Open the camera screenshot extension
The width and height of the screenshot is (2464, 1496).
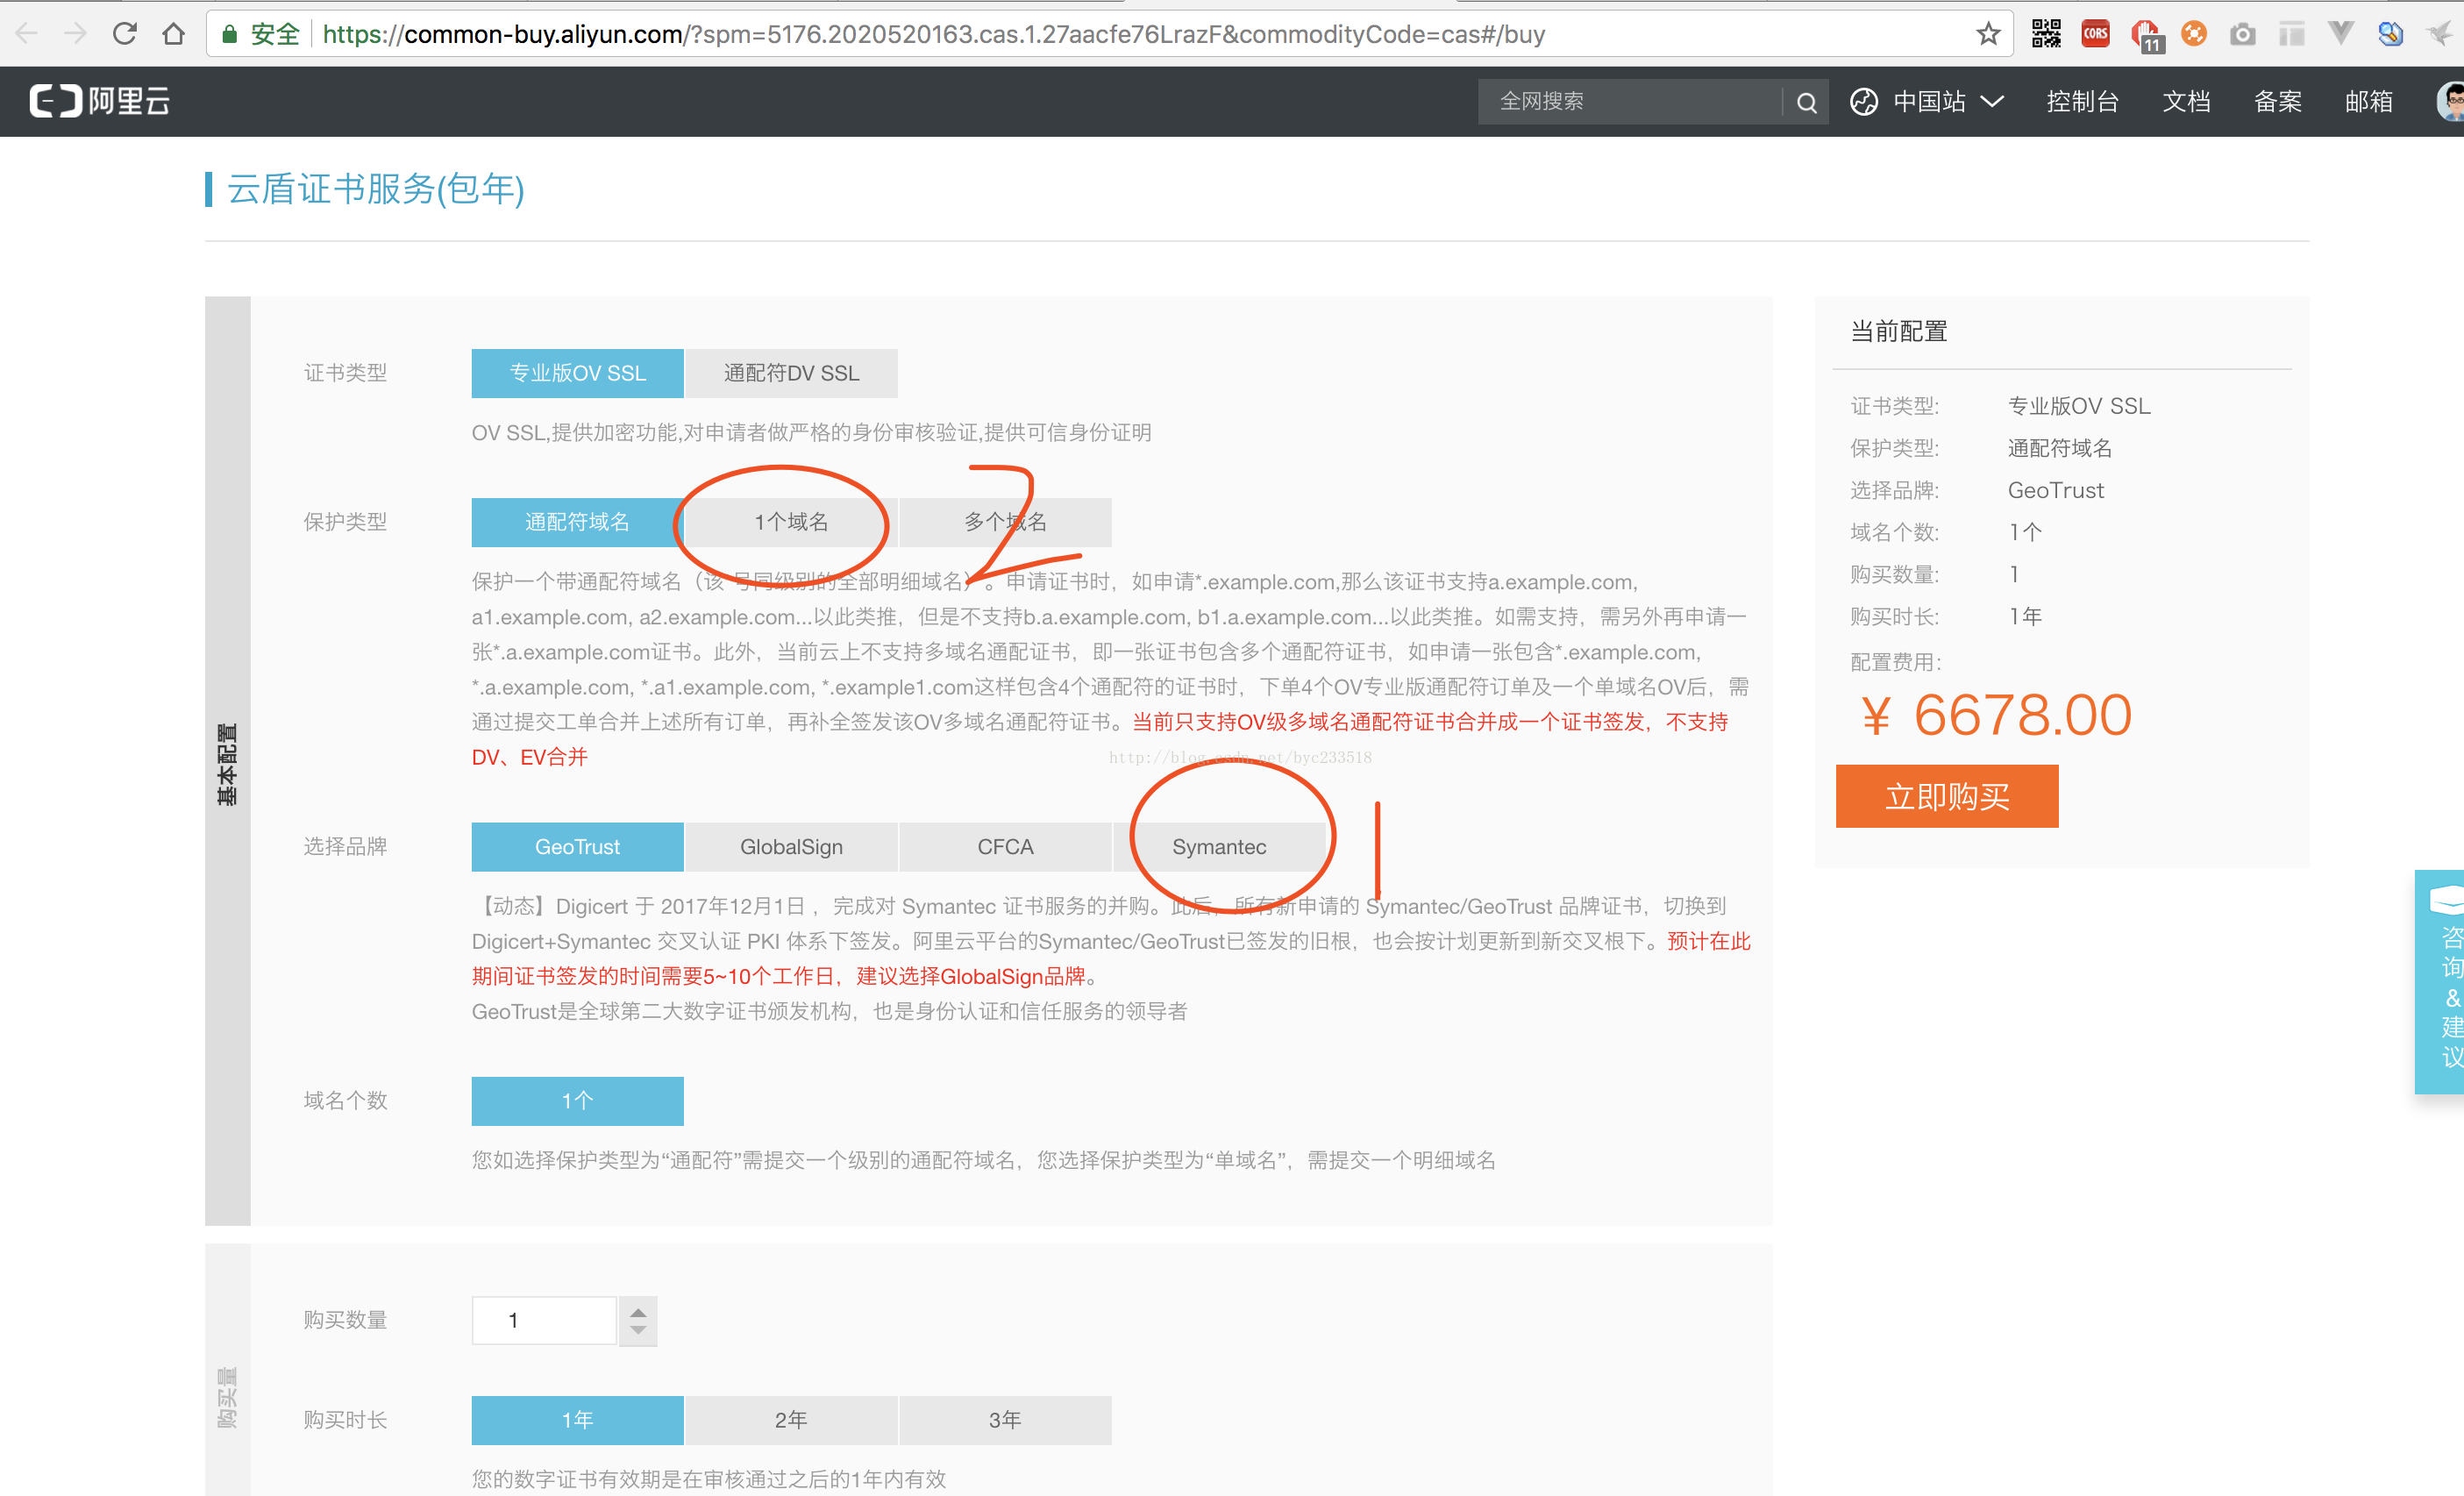click(x=2243, y=35)
